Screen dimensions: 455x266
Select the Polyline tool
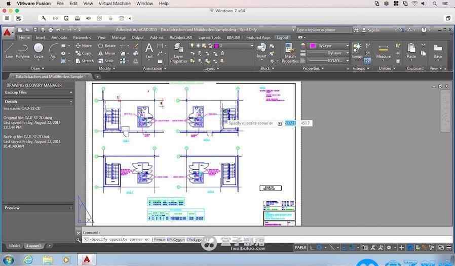(x=23, y=51)
